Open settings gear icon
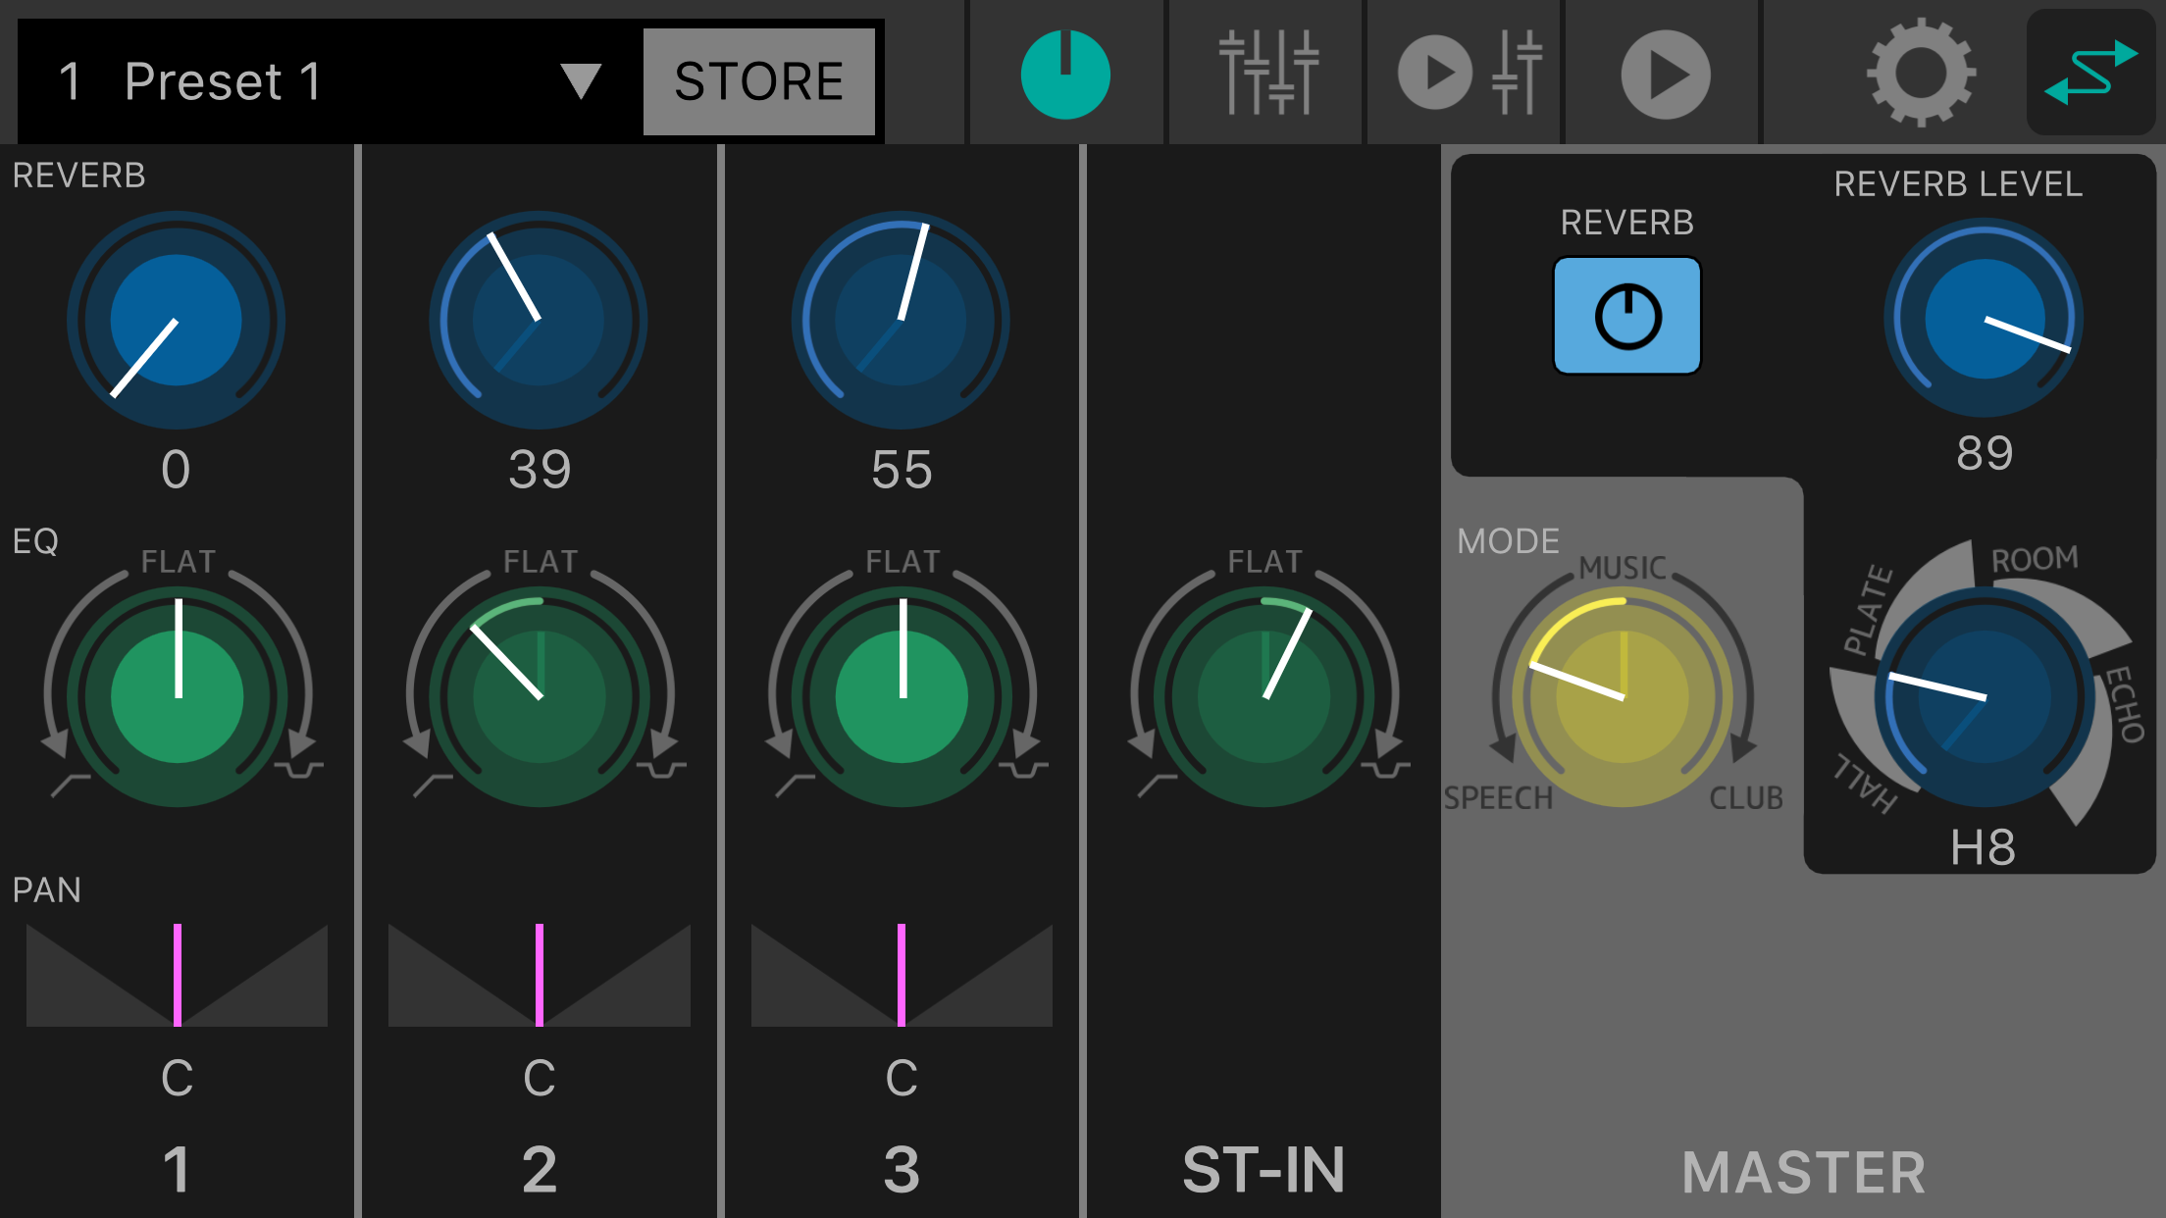 click(x=1920, y=73)
